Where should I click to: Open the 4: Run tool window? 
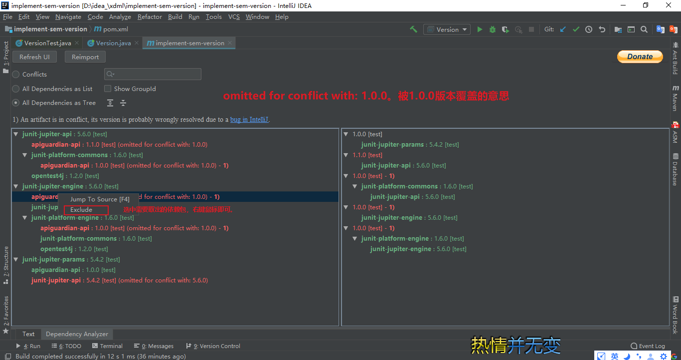[28, 346]
